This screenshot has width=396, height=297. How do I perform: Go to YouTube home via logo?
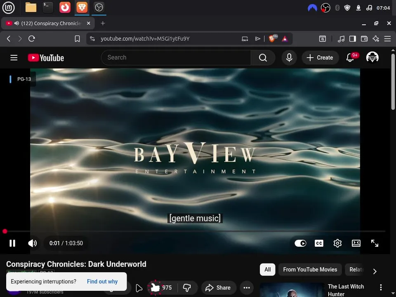[x=46, y=58]
